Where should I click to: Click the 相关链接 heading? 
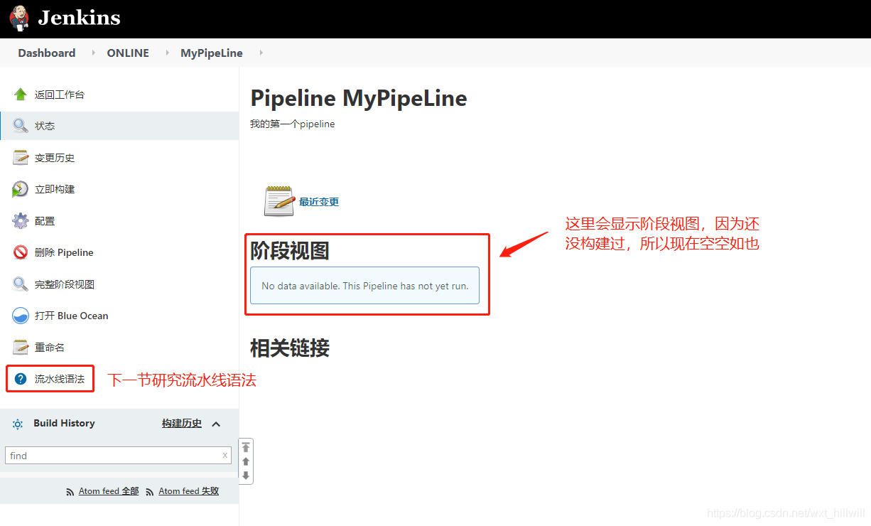pyautogui.click(x=290, y=348)
